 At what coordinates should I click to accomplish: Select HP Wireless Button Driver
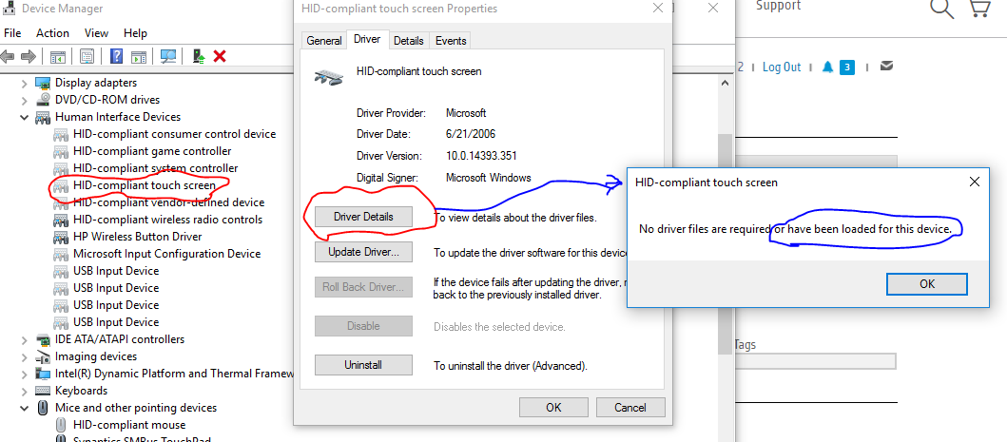click(x=138, y=237)
